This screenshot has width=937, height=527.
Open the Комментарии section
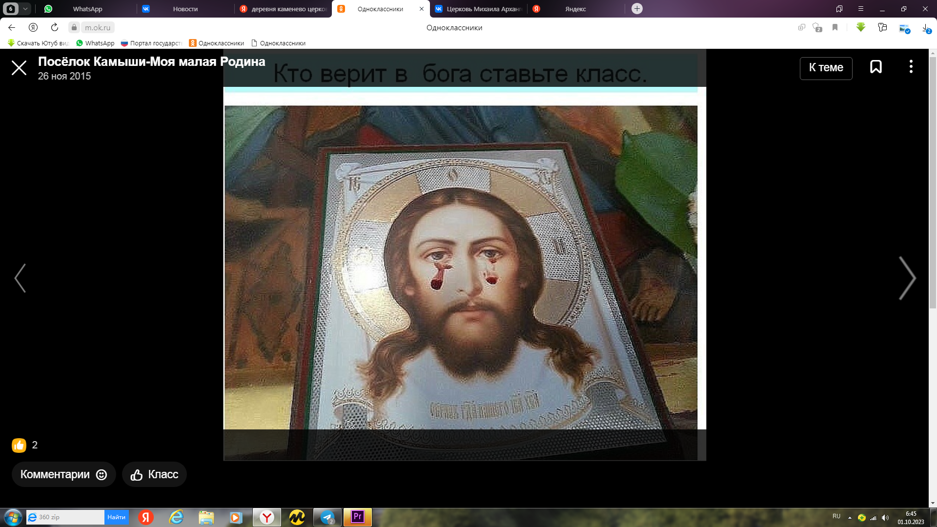click(x=63, y=474)
